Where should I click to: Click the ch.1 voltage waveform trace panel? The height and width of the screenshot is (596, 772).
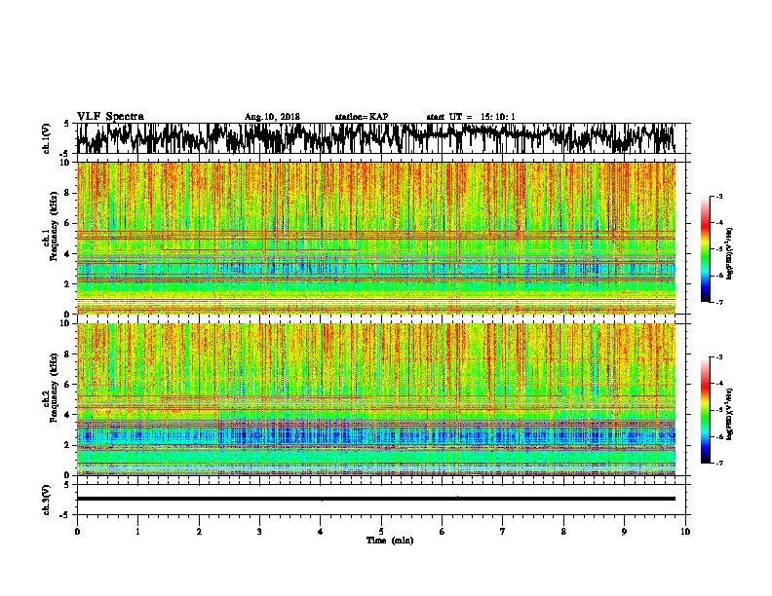pyautogui.click(x=375, y=138)
